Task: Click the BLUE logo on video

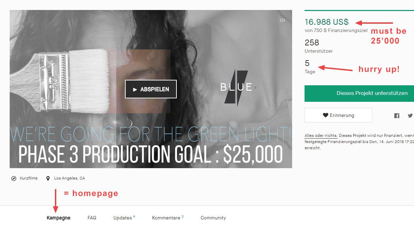Action: coord(236,87)
